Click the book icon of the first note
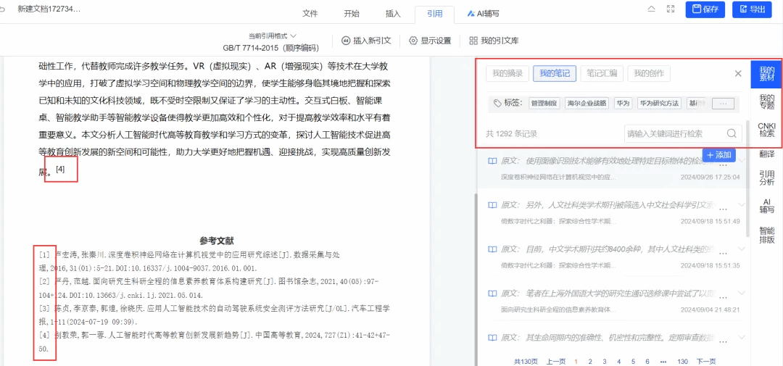This screenshot has width=783, height=366. coord(492,161)
